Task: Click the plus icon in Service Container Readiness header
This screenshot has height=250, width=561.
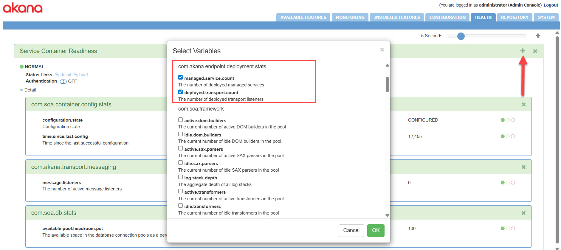Action: coord(523,51)
